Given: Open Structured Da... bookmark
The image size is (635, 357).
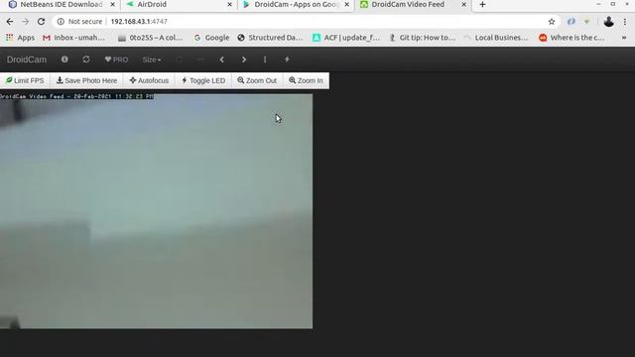Looking at the screenshot, I should (270, 38).
